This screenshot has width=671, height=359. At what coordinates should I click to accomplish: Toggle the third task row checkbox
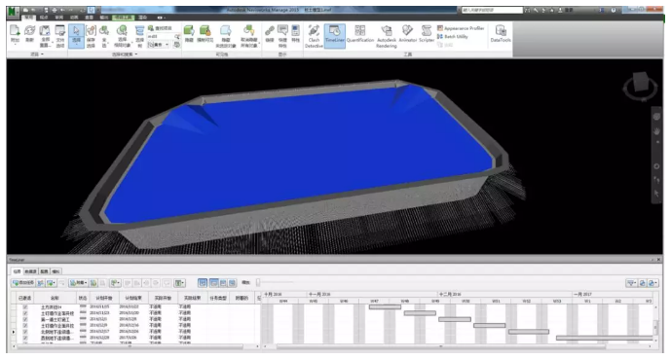pyautogui.click(x=25, y=319)
